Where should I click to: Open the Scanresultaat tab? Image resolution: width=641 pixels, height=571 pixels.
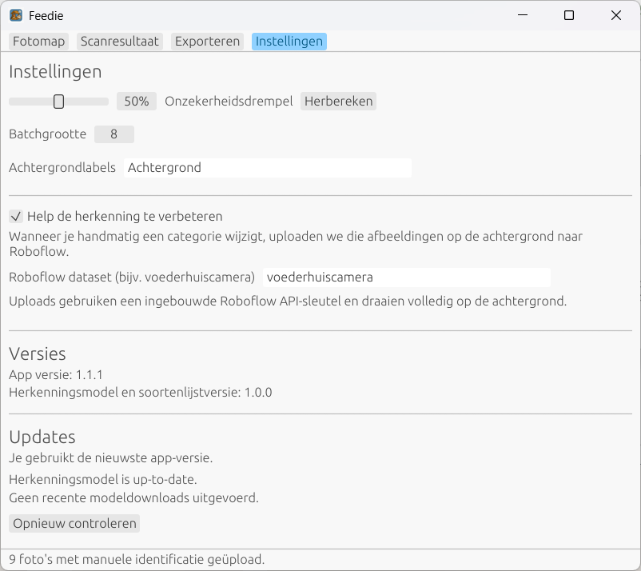pyautogui.click(x=120, y=42)
